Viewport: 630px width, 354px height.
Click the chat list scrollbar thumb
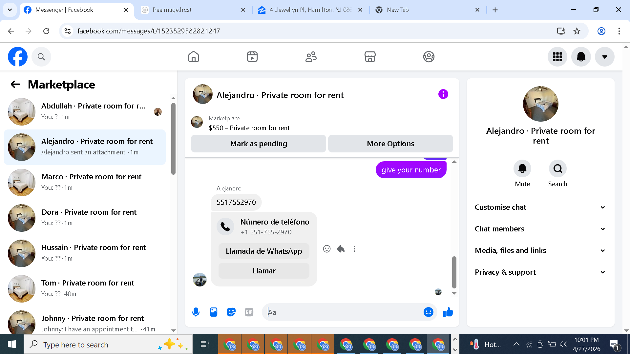(173, 139)
